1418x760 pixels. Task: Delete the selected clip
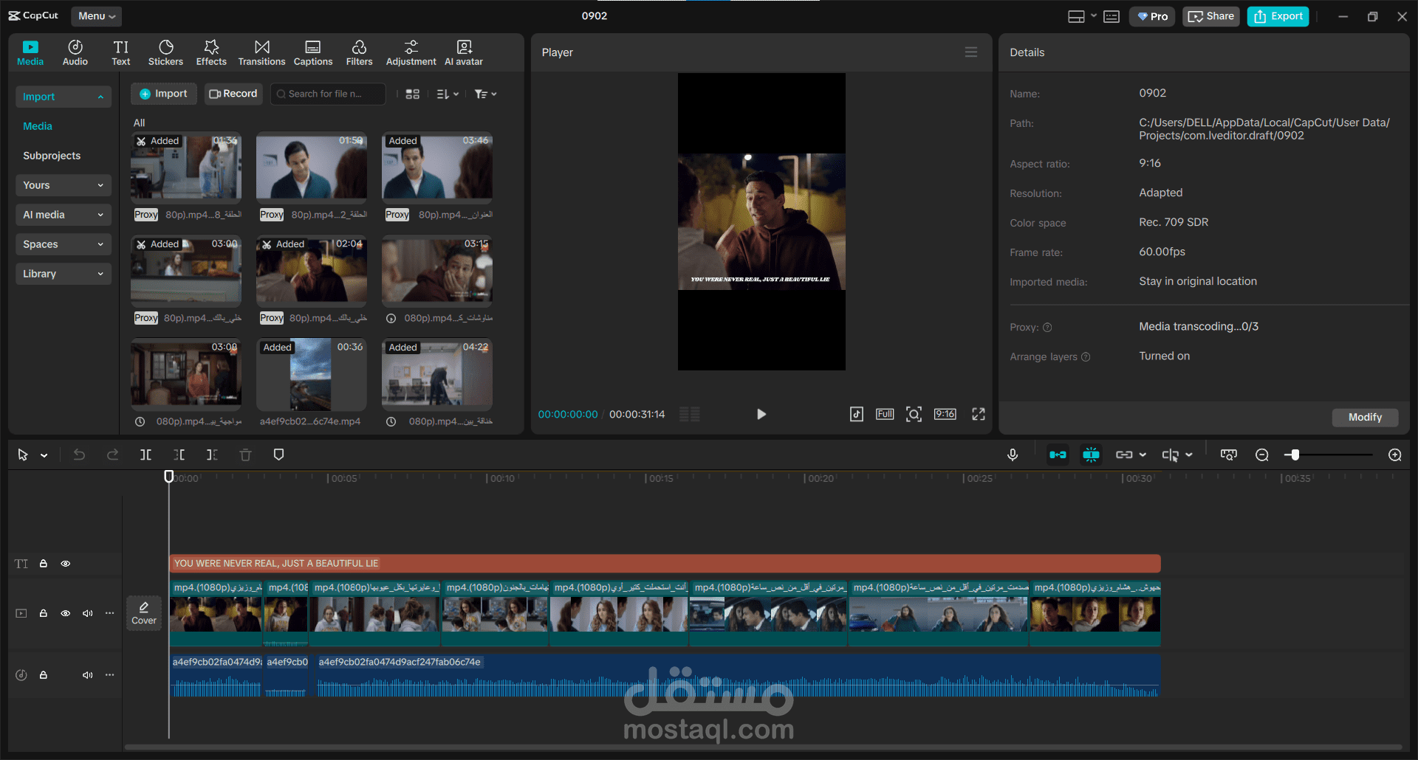pyautogui.click(x=245, y=455)
